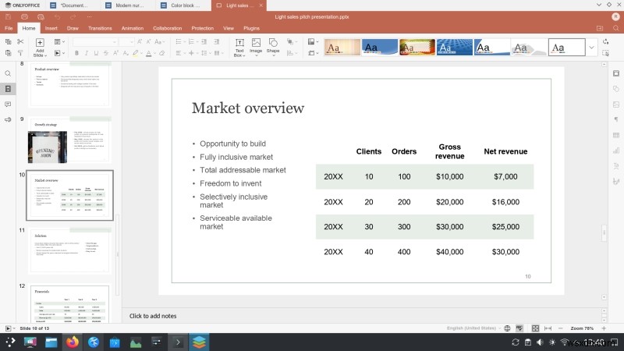Toggle spell checking in the status bar
Image resolution: width=624 pixels, height=351 pixels.
tap(519, 328)
